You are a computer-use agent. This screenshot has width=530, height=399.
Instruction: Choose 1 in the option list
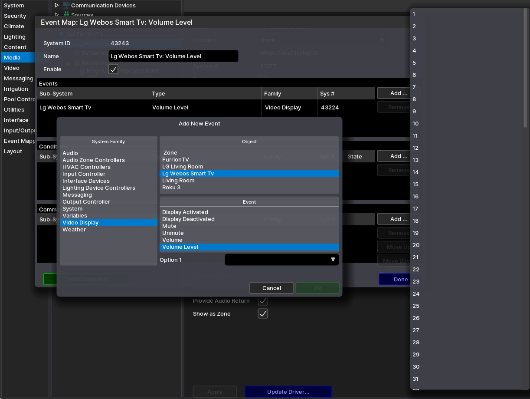point(467,14)
